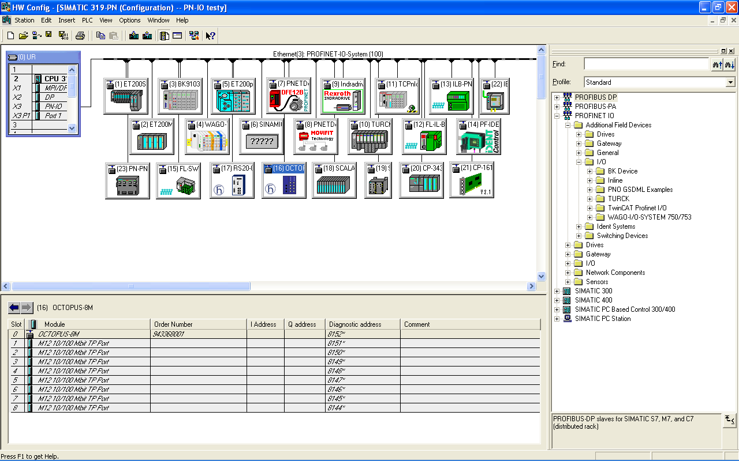Click the Upload to programming device icon

(x=147, y=36)
